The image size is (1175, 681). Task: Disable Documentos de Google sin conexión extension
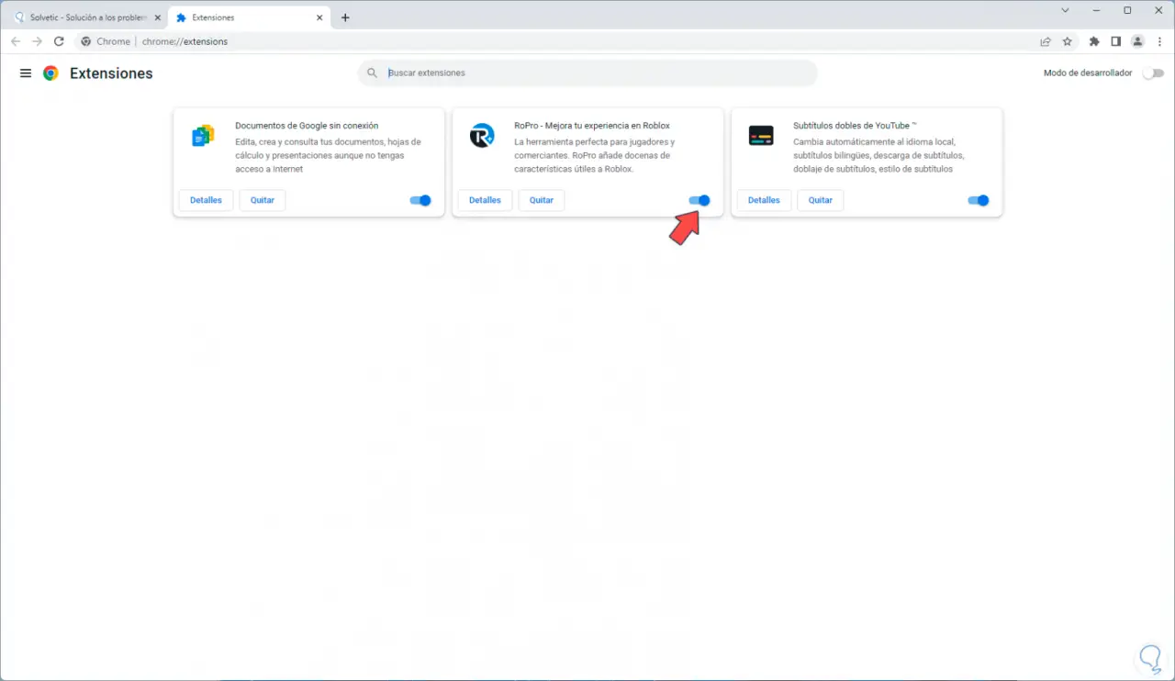coord(420,200)
